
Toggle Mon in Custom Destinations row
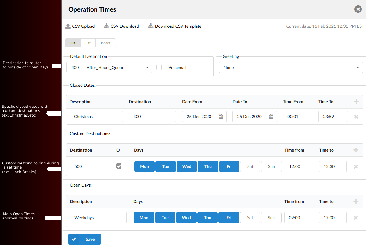(145, 166)
